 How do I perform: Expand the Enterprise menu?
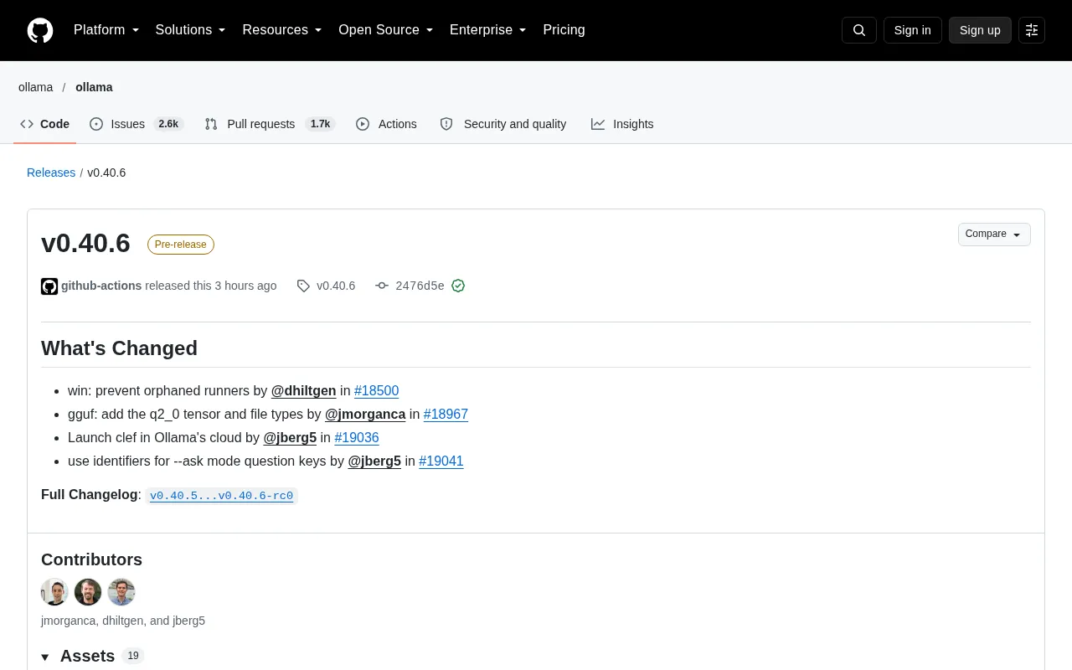(488, 30)
